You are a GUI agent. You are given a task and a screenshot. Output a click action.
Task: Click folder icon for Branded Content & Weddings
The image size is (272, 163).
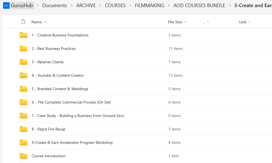tap(24, 89)
